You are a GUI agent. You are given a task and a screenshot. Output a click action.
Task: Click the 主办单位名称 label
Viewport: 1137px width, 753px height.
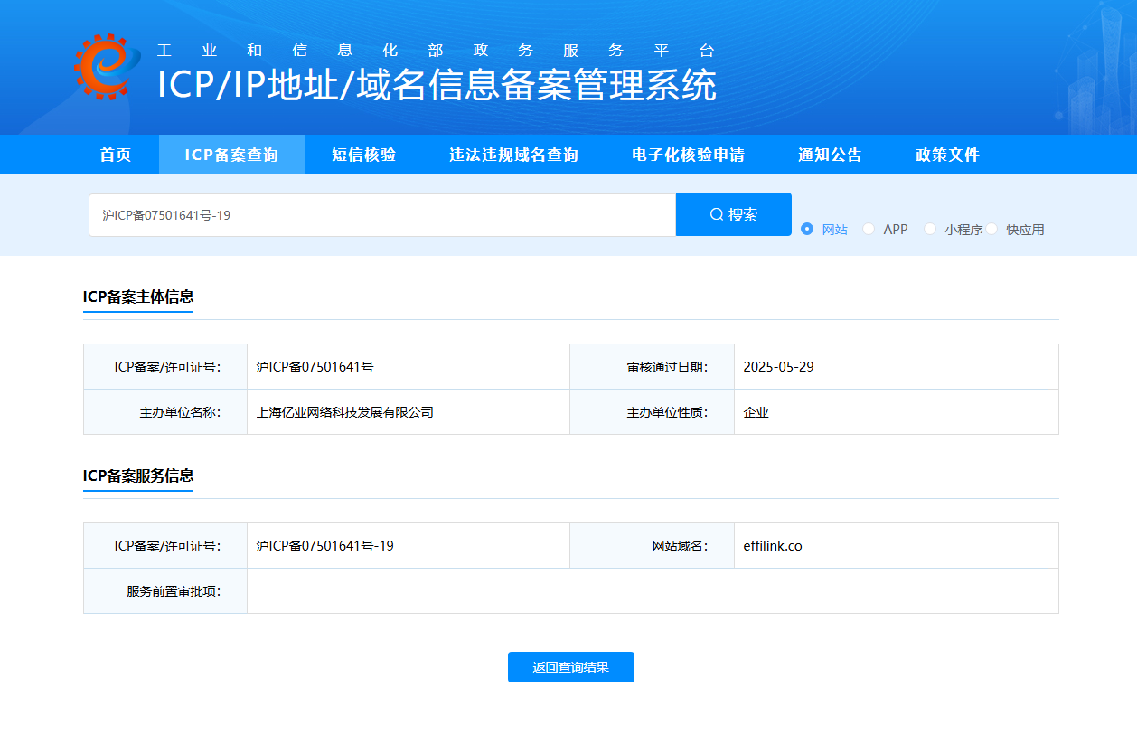180,412
